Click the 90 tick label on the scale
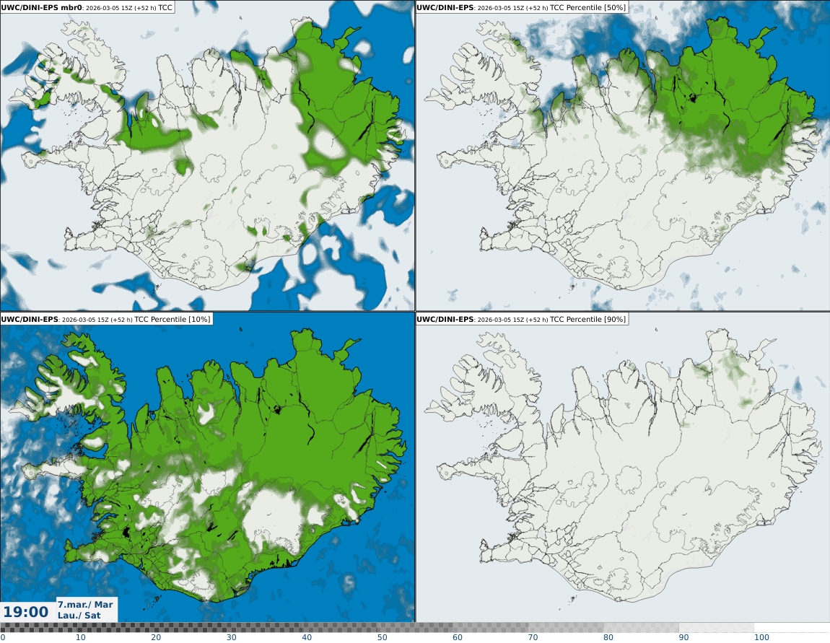Image resolution: width=830 pixels, height=643 pixels. [x=684, y=637]
